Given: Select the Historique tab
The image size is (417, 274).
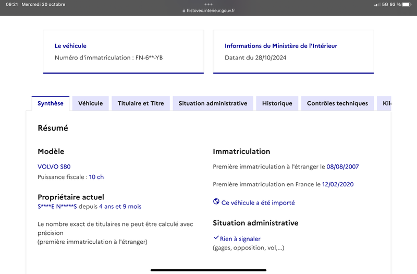Looking at the screenshot, I should (x=277, y=103).
